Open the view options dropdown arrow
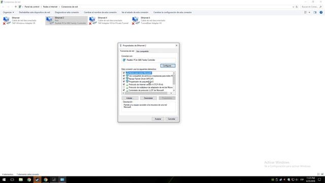 click(309, 12)
